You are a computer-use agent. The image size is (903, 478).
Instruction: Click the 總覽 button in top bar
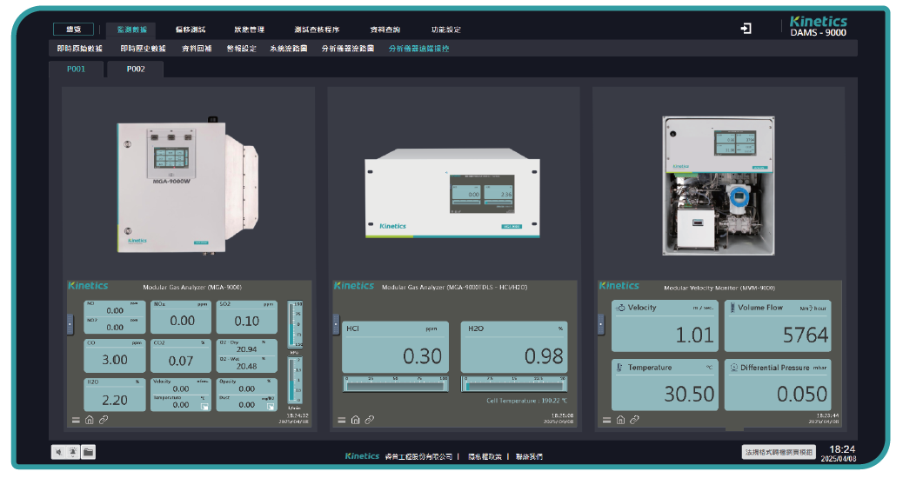coord(73,29)
